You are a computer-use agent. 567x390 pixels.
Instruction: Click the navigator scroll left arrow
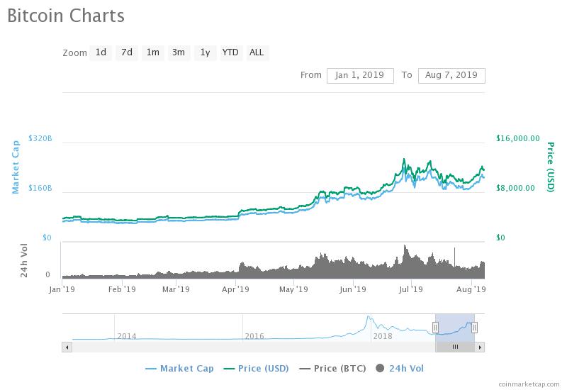click(67, 347)
